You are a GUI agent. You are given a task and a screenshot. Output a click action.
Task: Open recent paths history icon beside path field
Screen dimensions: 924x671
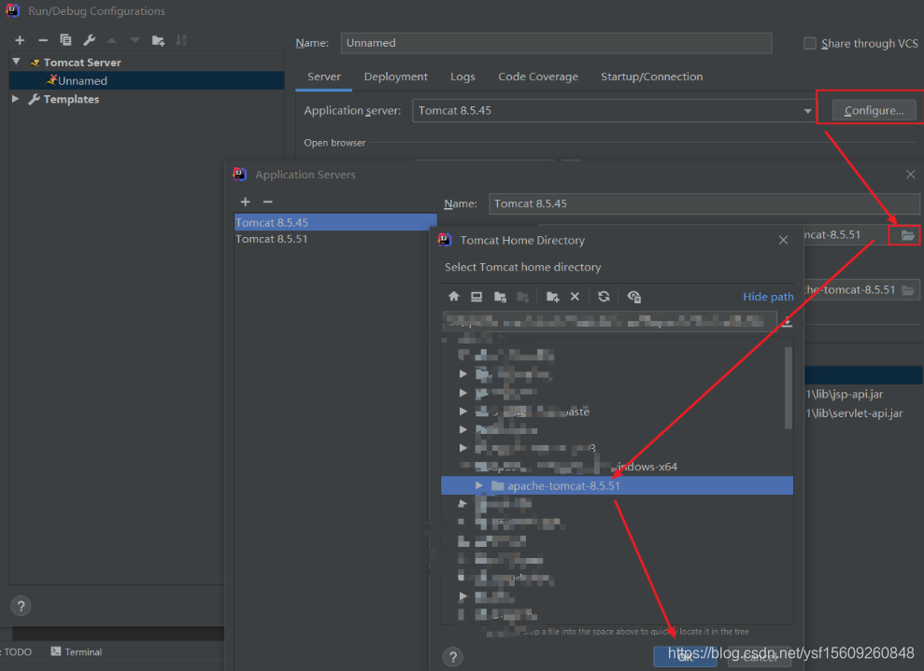787,322
